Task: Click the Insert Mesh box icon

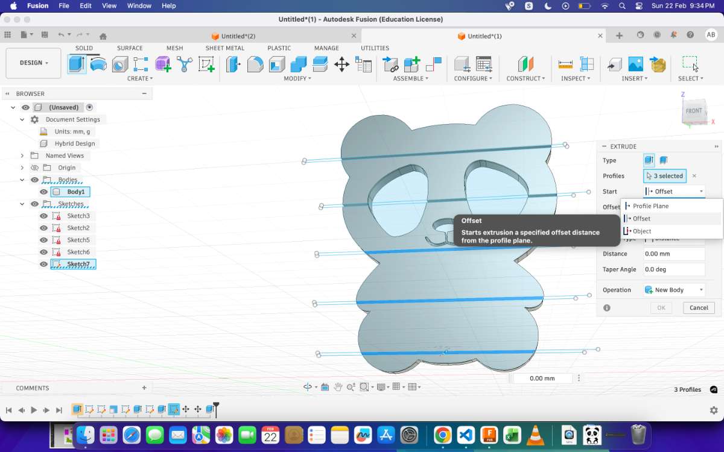Action: [658, 64]
